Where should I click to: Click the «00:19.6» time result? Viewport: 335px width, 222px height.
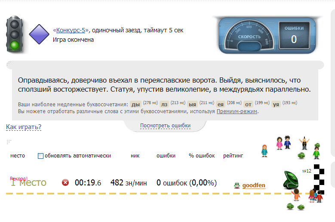(x=88, y=183)
